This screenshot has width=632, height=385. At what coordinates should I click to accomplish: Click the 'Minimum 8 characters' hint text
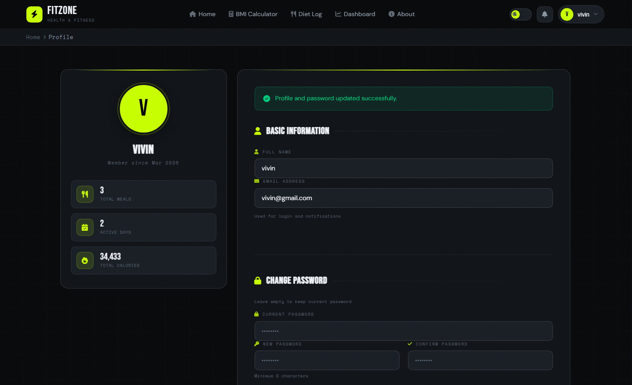281,376
